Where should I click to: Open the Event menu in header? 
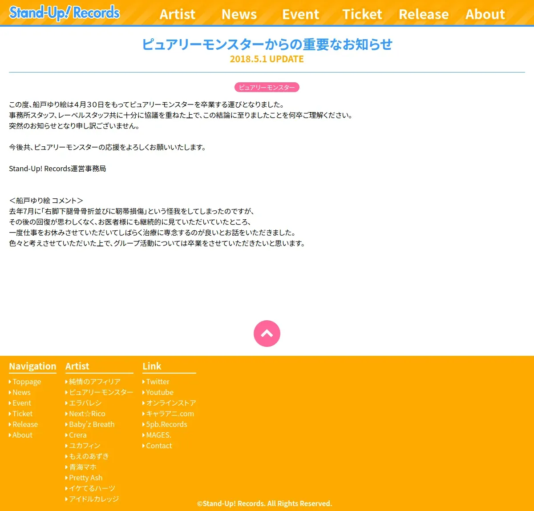coord(301,14)
